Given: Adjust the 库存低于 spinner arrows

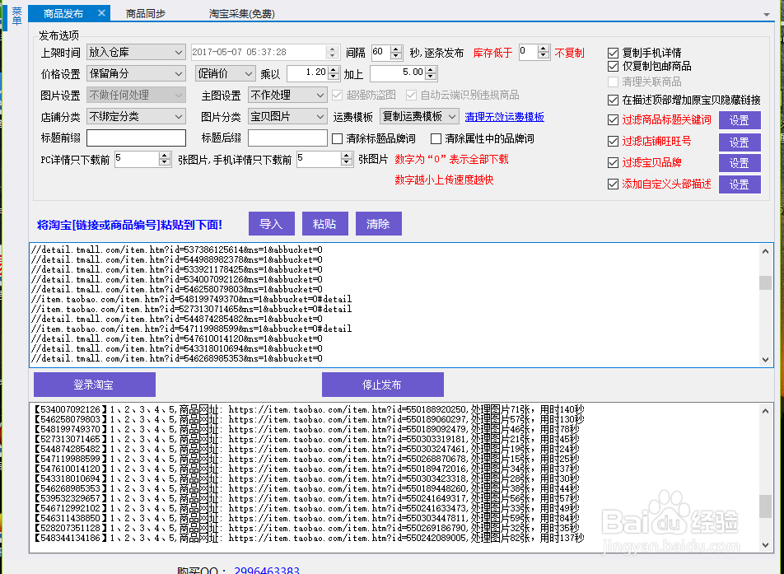Looking at the screenshot, I should pos(544,52).
